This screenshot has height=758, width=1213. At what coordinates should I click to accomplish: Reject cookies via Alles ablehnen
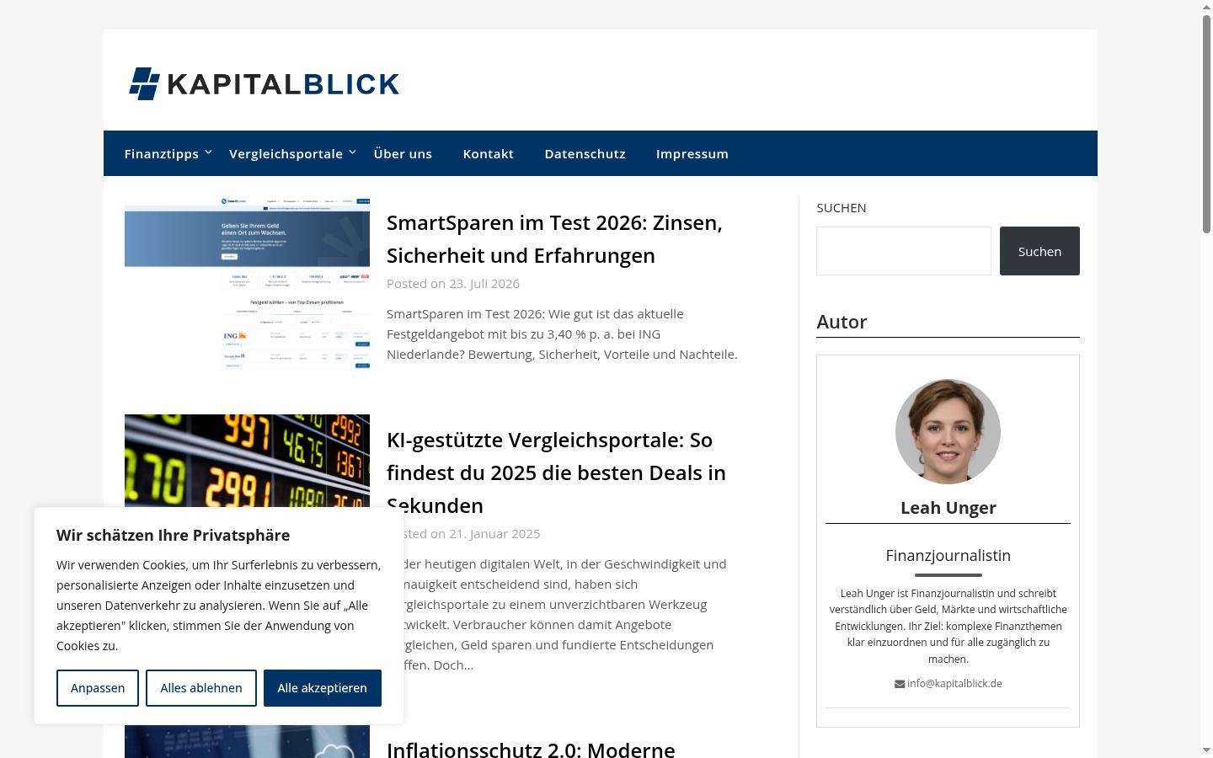pyautogui.click(x=201, y=688)
